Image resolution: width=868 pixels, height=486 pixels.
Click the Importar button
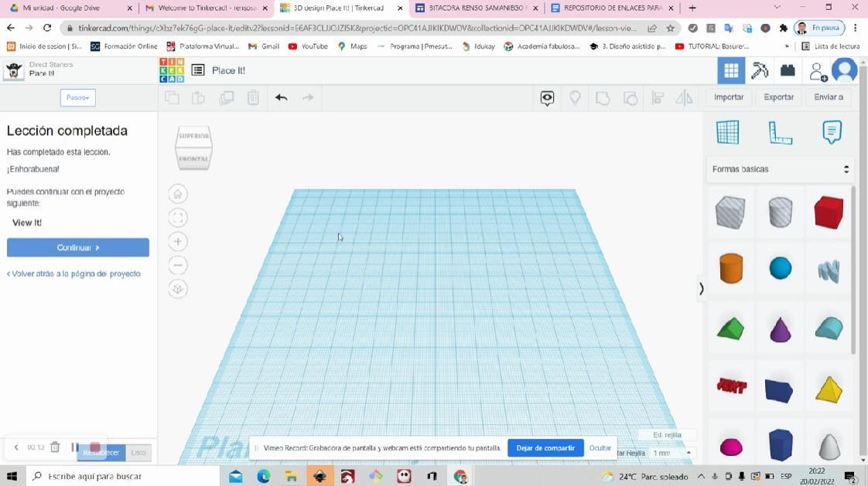tap(729, 97)
